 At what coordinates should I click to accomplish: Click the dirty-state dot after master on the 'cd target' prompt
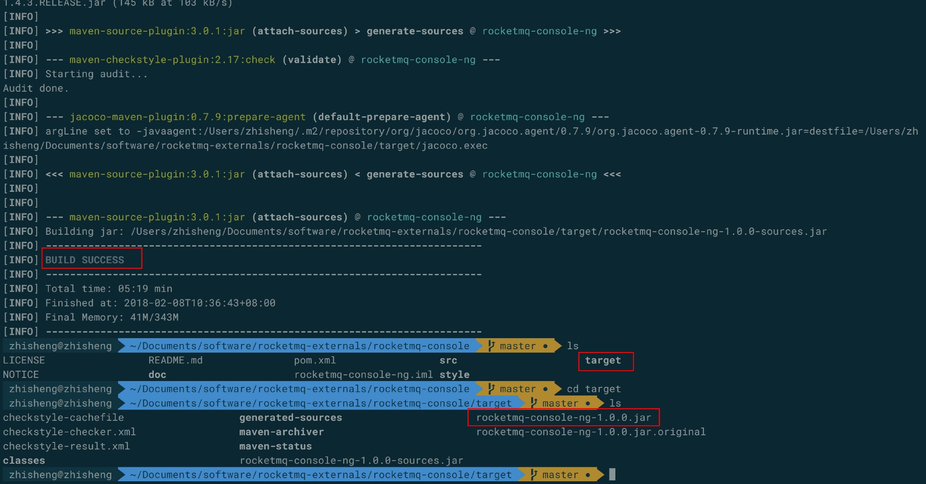pyautogui.click(x=545, y=389)
